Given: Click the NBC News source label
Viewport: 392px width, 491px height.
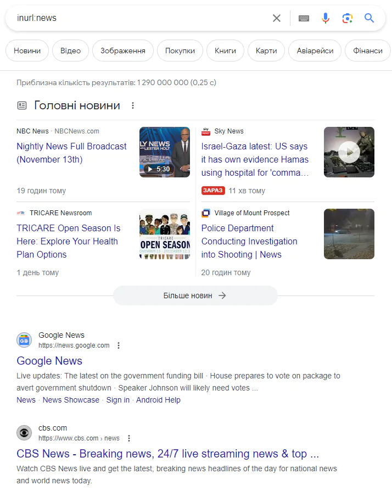Looking at the screenshot, I should [32, 131].
